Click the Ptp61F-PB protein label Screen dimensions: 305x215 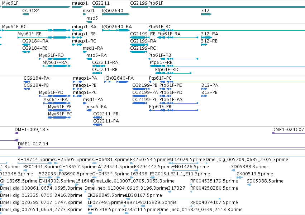coord(160,107)
